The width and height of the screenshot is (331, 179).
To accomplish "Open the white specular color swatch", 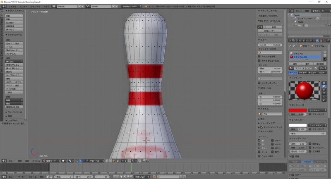I will [x=297, y=125].
